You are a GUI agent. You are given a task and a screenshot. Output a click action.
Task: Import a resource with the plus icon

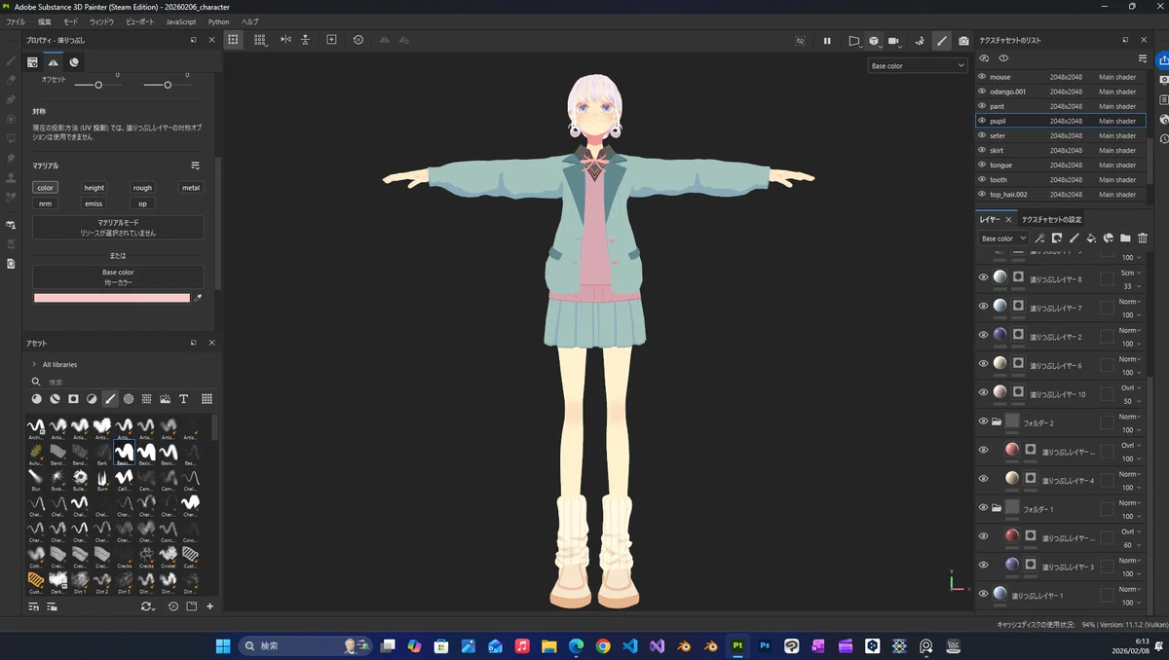click(x=209, y=606)
